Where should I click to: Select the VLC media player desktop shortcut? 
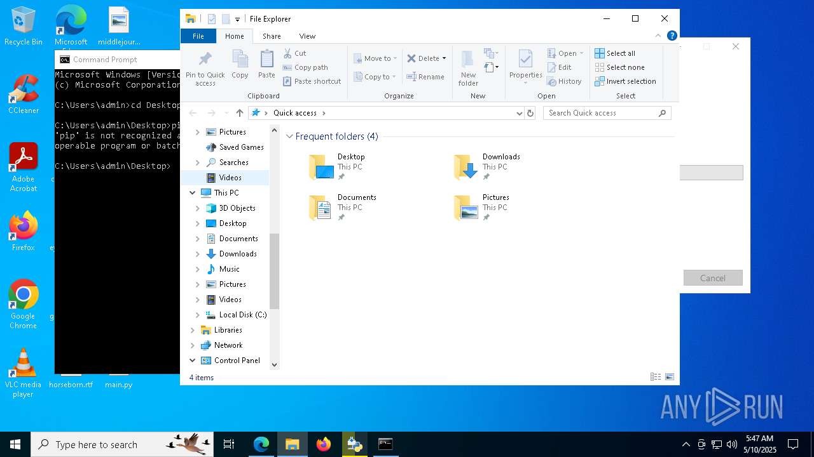click(24, 373)
